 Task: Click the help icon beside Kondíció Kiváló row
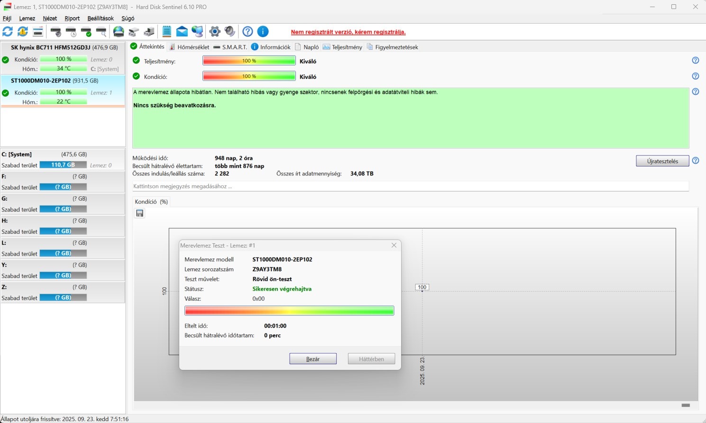(x=695, y=76)
